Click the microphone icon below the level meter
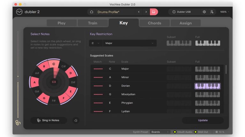 pos(18,123)
